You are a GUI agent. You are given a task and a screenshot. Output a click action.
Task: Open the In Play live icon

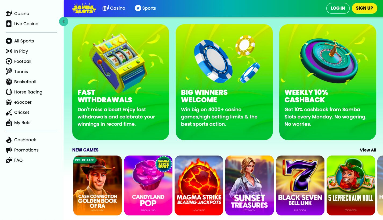click(9, 51)
